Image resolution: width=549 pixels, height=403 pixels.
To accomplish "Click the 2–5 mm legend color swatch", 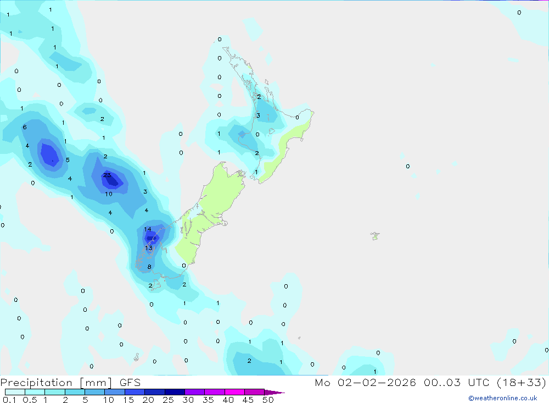I will (x=75, y=392).
